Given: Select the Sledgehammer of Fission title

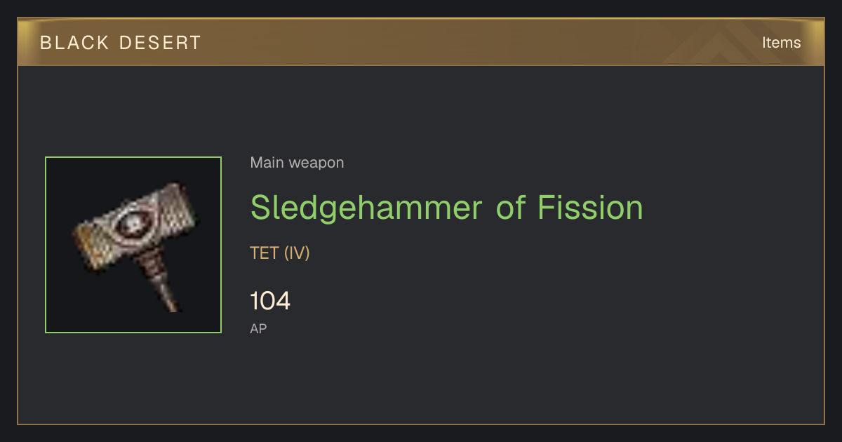Looking at the screenshot, I should point(447,208).
